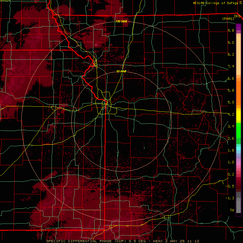Click the [PHAS] units label
The height and width of the screenshot is (243, 243).
228,19
